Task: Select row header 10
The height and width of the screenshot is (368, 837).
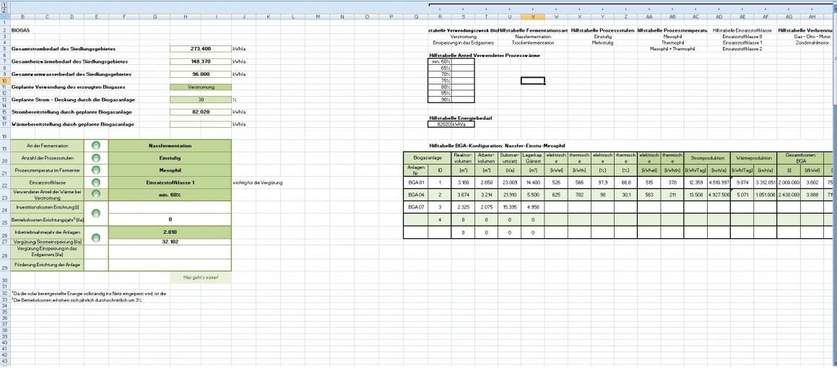Action: [x=5, y=81]
